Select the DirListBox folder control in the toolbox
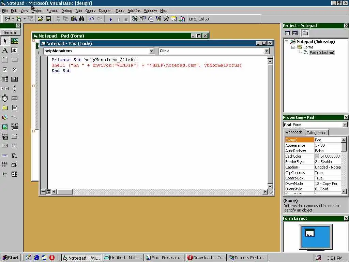Image resolution: width=349 pixels, height=262 pixels. (5, 108)
